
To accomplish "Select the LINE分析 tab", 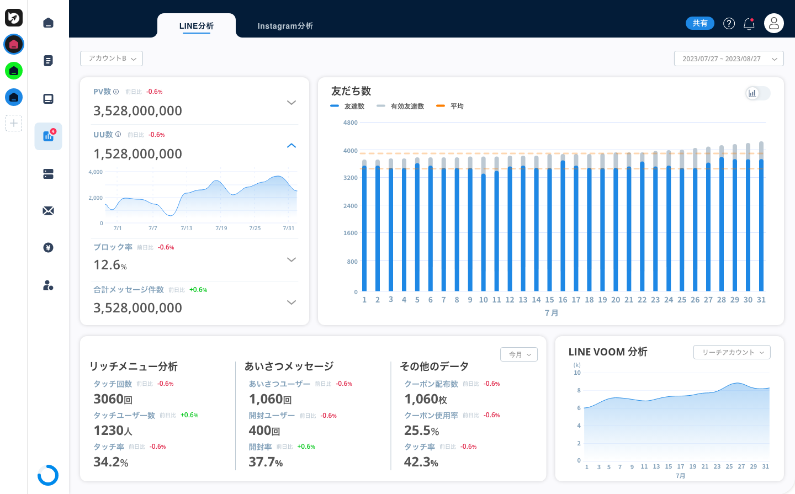I will pyautogui.click(x=196, y=26).
